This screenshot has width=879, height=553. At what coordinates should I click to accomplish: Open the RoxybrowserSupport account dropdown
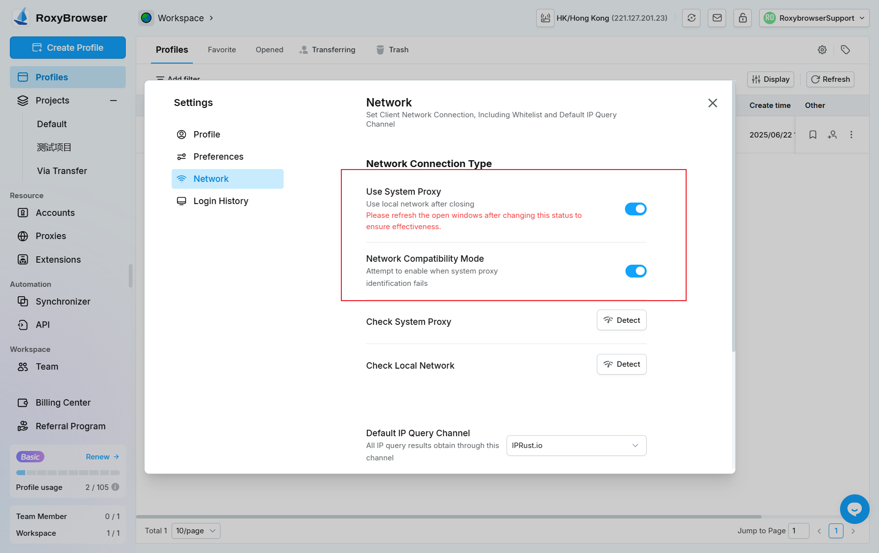pos(814,18)
